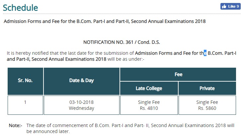Viewport: 241px width, 139px height.
Task: Click the 03-10-2018 date cell
Action: [81, 102]
